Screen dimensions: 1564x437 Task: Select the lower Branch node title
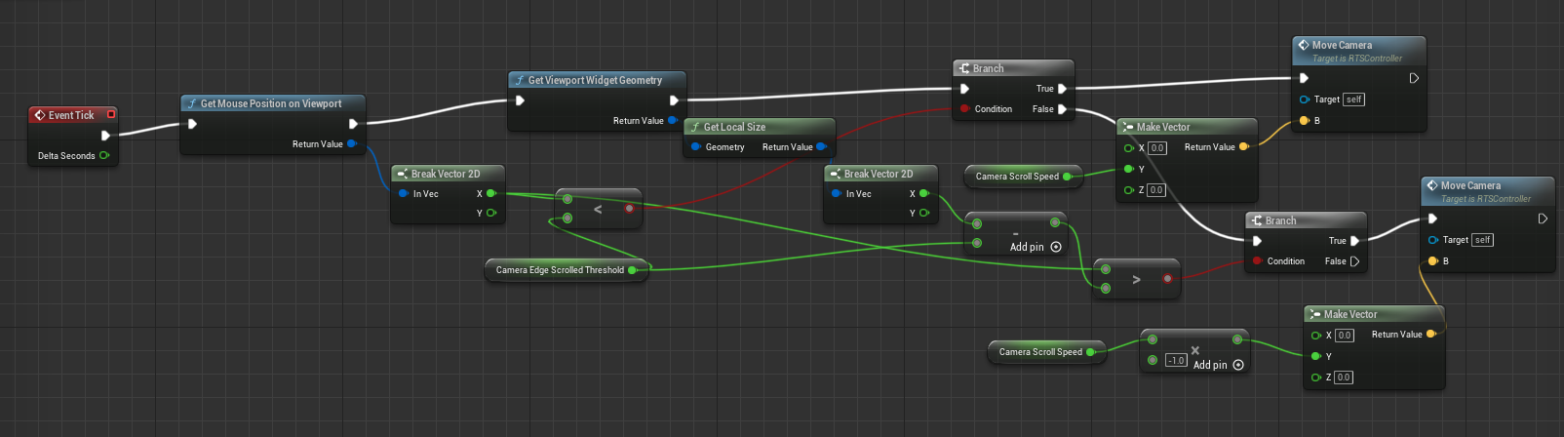(1280, 220)
